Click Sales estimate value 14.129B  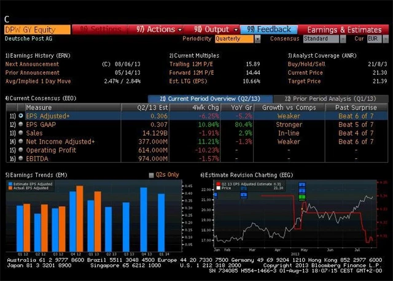click(x=155, y=133)
